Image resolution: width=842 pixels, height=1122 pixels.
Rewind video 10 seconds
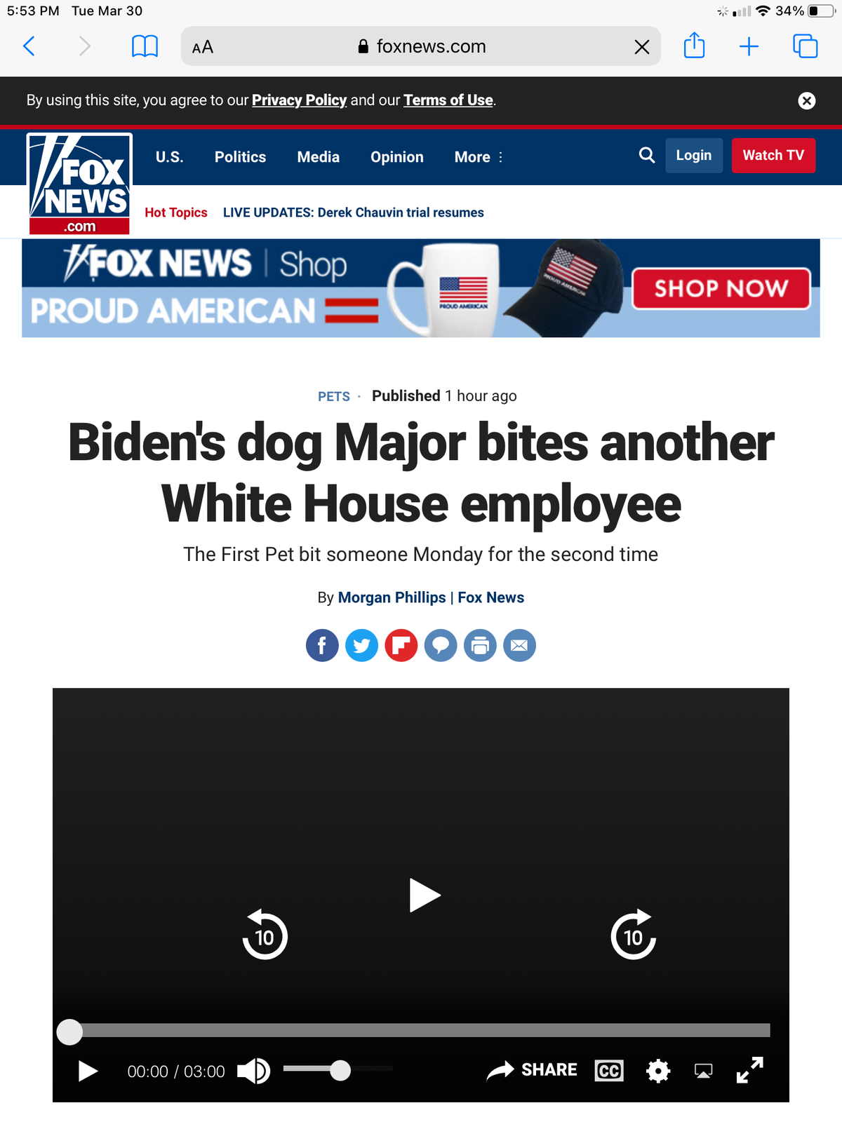[265, 935]
